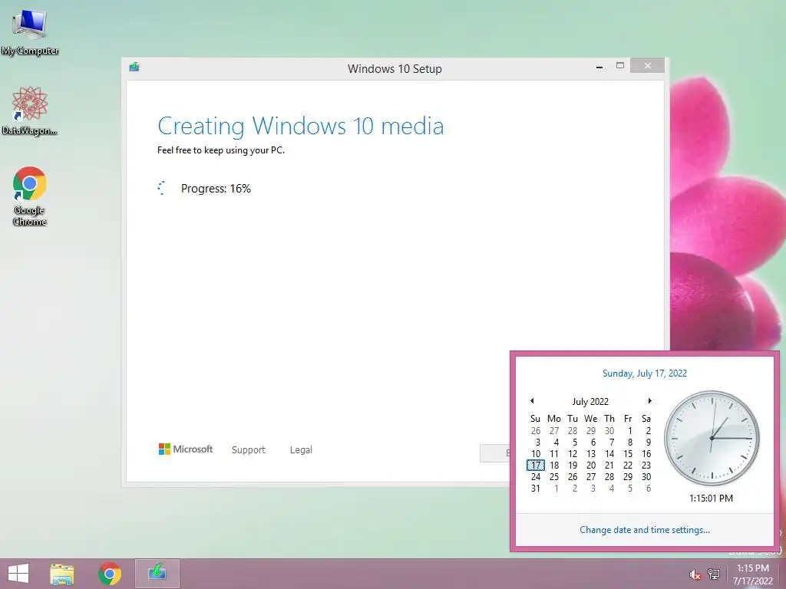Select July 14 in the calendar
This screenshot has width=786, height=589.
point(609,454)
